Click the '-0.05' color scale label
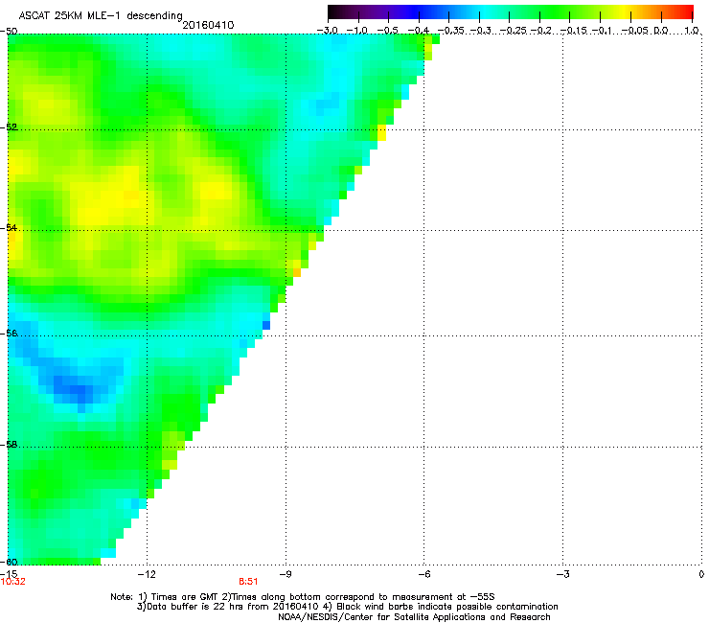709x623 pixels. (634, 31)
